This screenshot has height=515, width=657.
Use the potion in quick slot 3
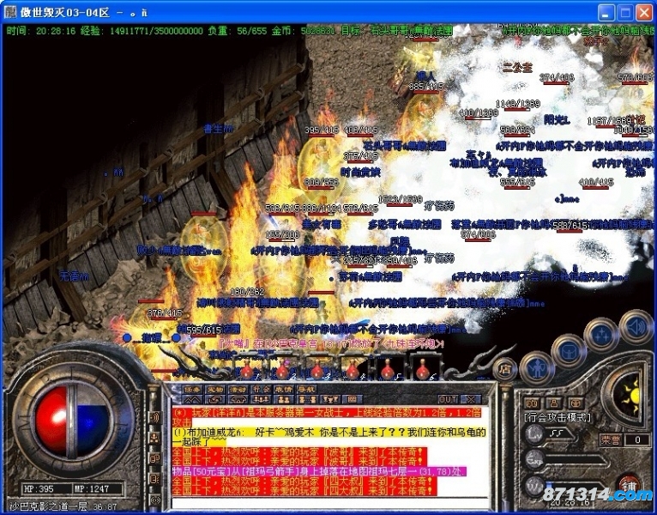pos(317,371)
